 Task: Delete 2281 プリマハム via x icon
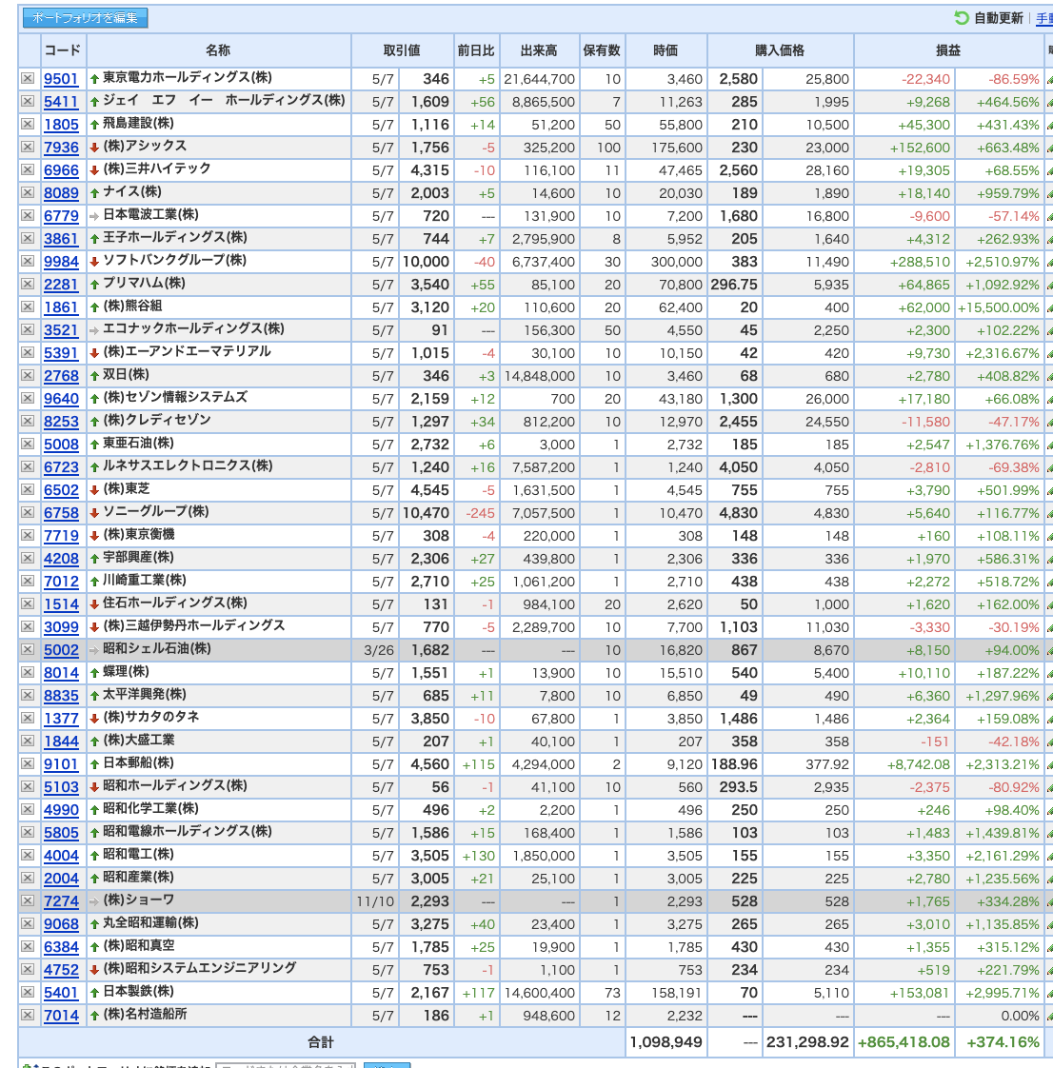point(28,284)
